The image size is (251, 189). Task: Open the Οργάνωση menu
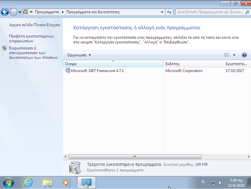click(79, 55)
